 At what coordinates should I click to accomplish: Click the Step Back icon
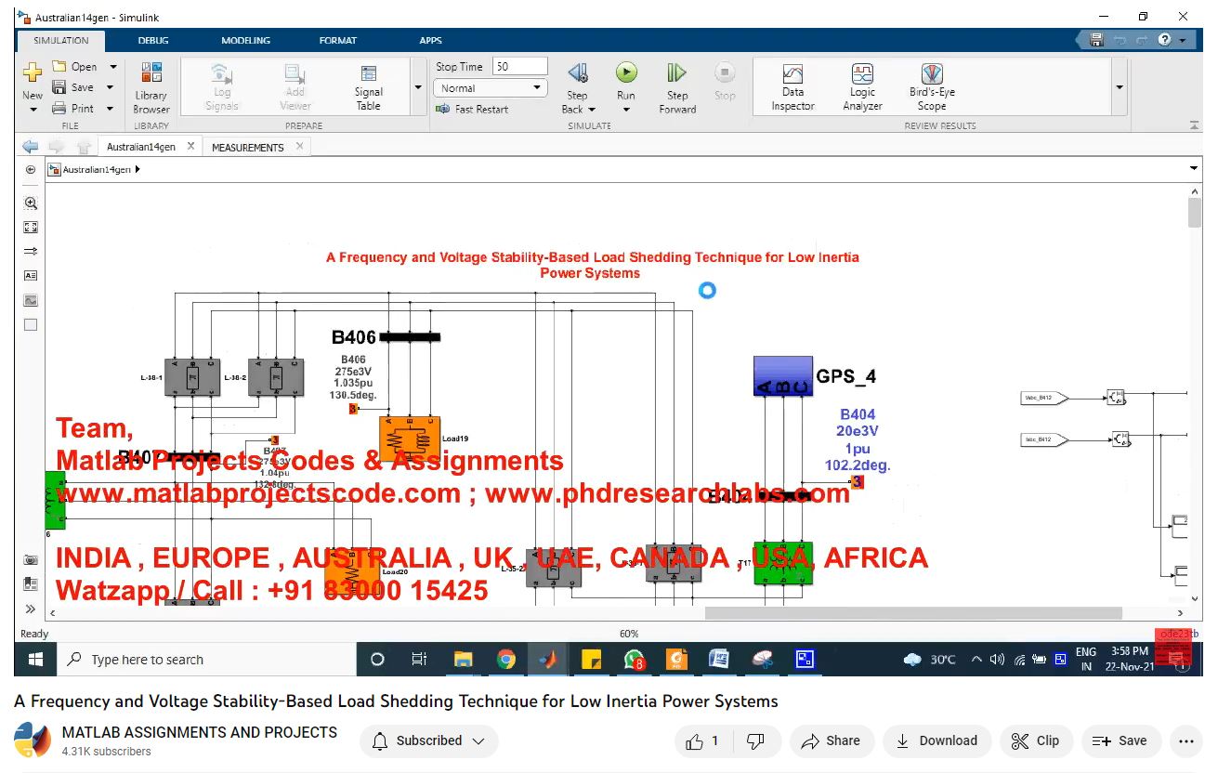tap(577, 73)
